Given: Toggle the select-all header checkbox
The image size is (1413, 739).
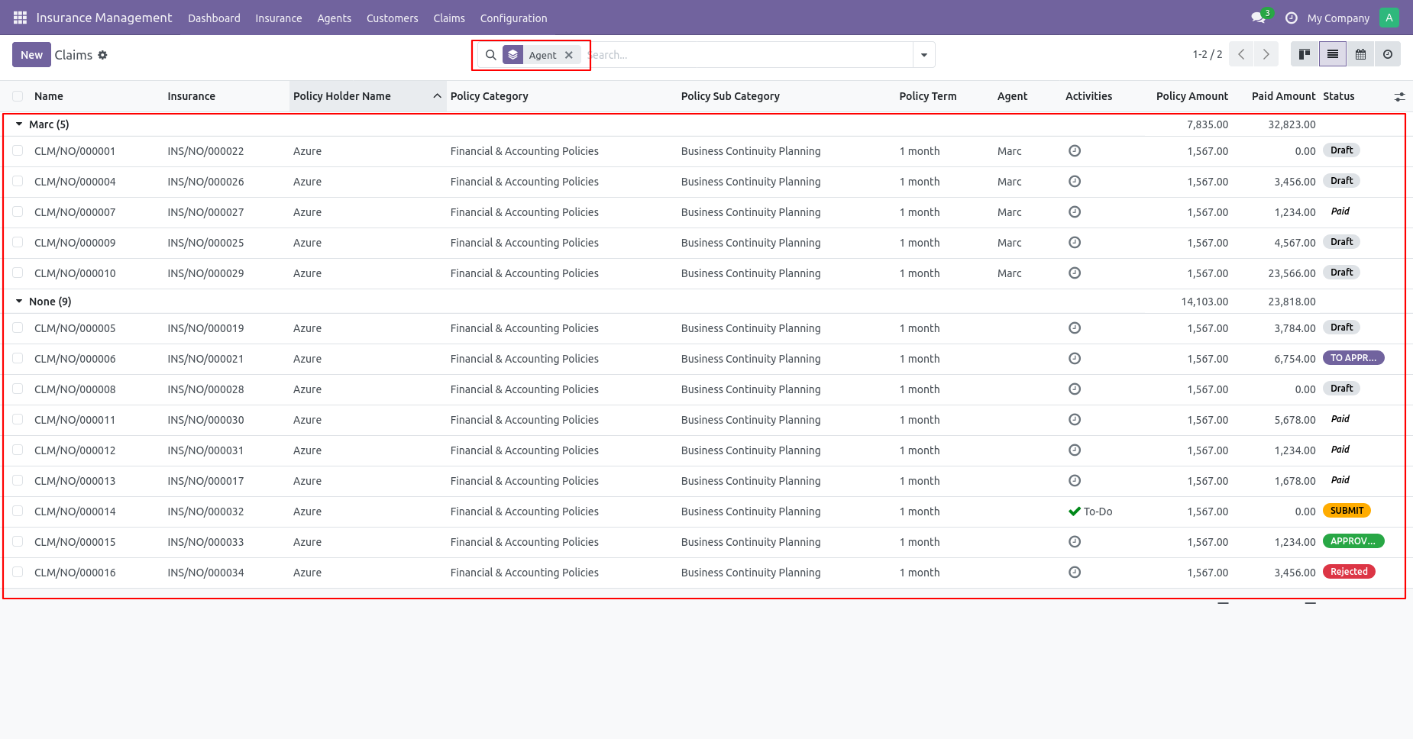Looking at the screenshot, I should pos(18,96).
